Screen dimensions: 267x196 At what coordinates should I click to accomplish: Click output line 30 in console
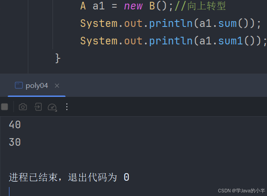click(15, 142)
